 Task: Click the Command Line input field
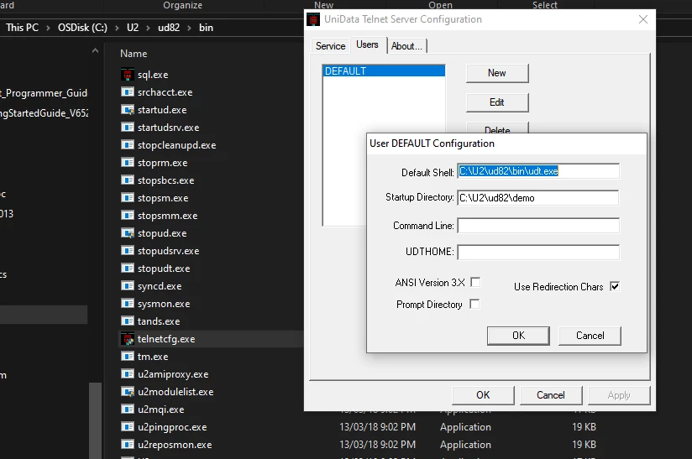point(538,226)
